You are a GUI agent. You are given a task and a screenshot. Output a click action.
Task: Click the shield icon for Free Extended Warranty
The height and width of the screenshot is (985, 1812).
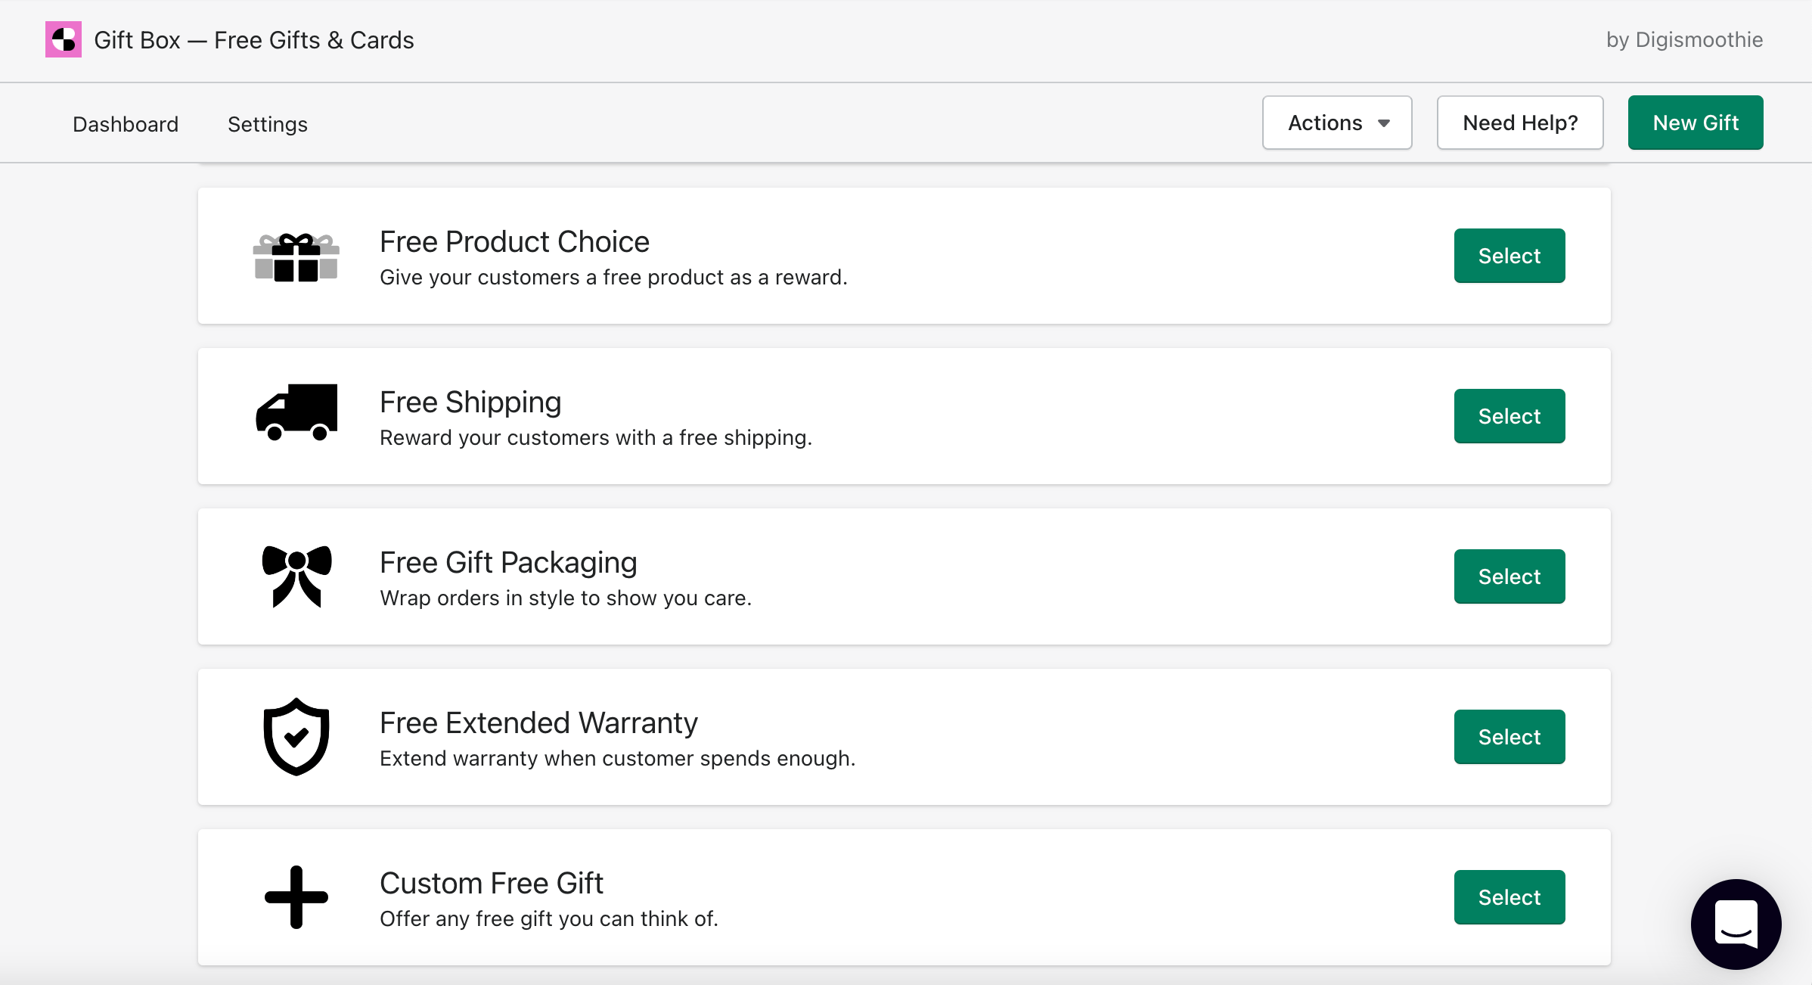pyautogui.click(x=296, y=736)
